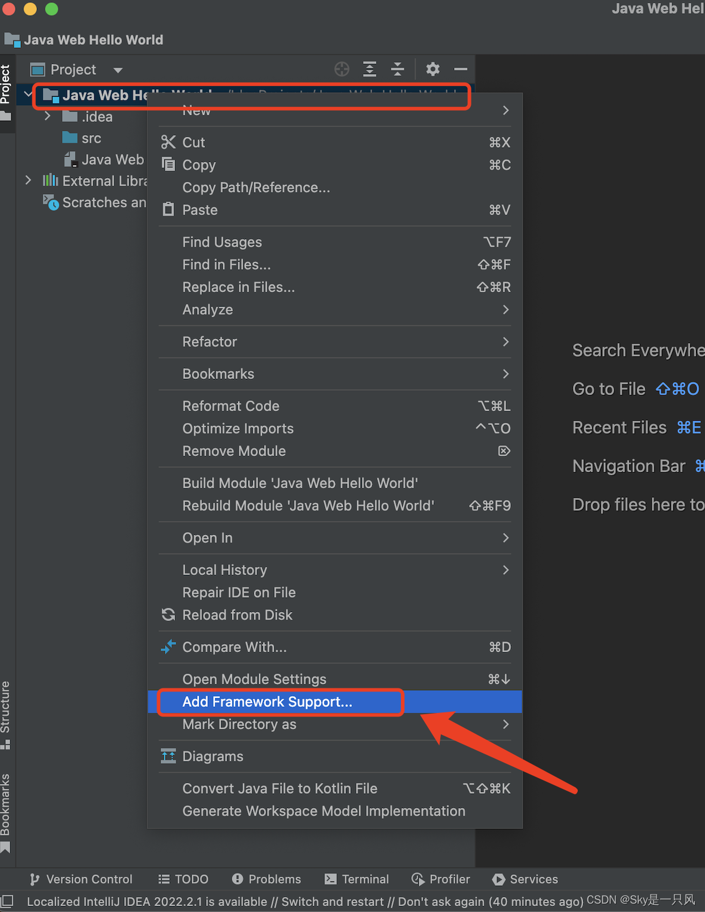
Task: Click the Search Everywhere hint text
Action: (x=639, y=350)
